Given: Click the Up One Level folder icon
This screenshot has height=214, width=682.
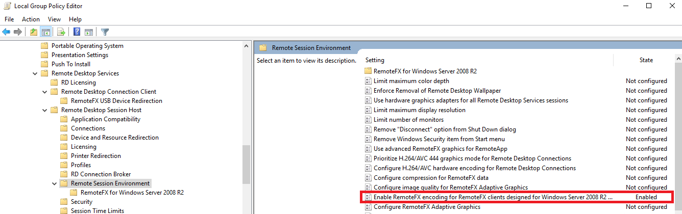Looking at the screenshot, I should [34, 32].
